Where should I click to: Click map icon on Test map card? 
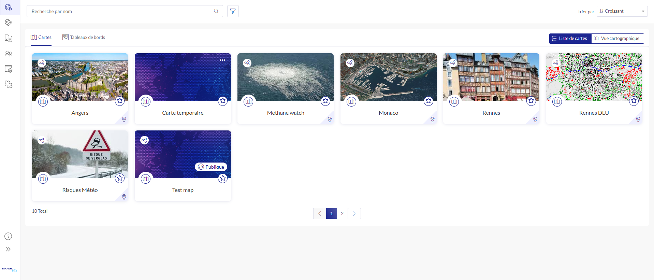coord(146,179)
